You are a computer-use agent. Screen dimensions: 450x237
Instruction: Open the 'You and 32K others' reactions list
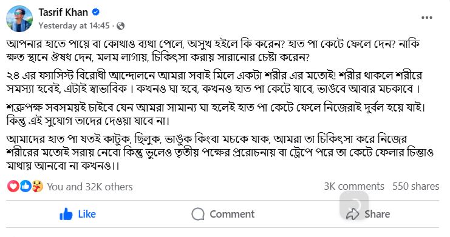click(x=90, y=187)
